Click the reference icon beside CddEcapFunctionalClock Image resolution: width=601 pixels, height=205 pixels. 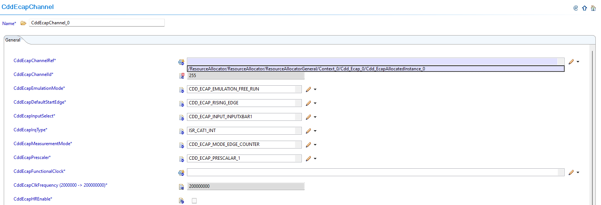(181, 173)
